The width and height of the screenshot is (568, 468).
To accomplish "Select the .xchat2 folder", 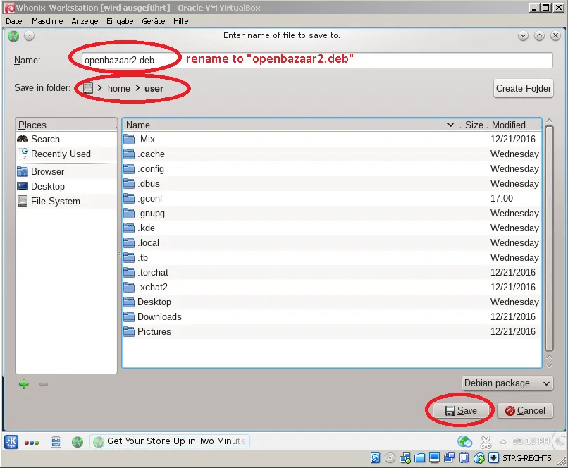I will click(x=332, y=288).
